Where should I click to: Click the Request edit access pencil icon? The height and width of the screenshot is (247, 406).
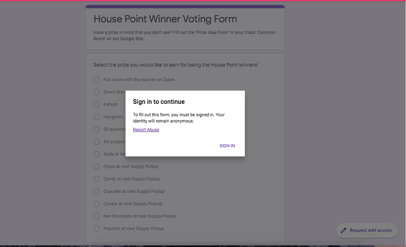(x=343, y=230)
